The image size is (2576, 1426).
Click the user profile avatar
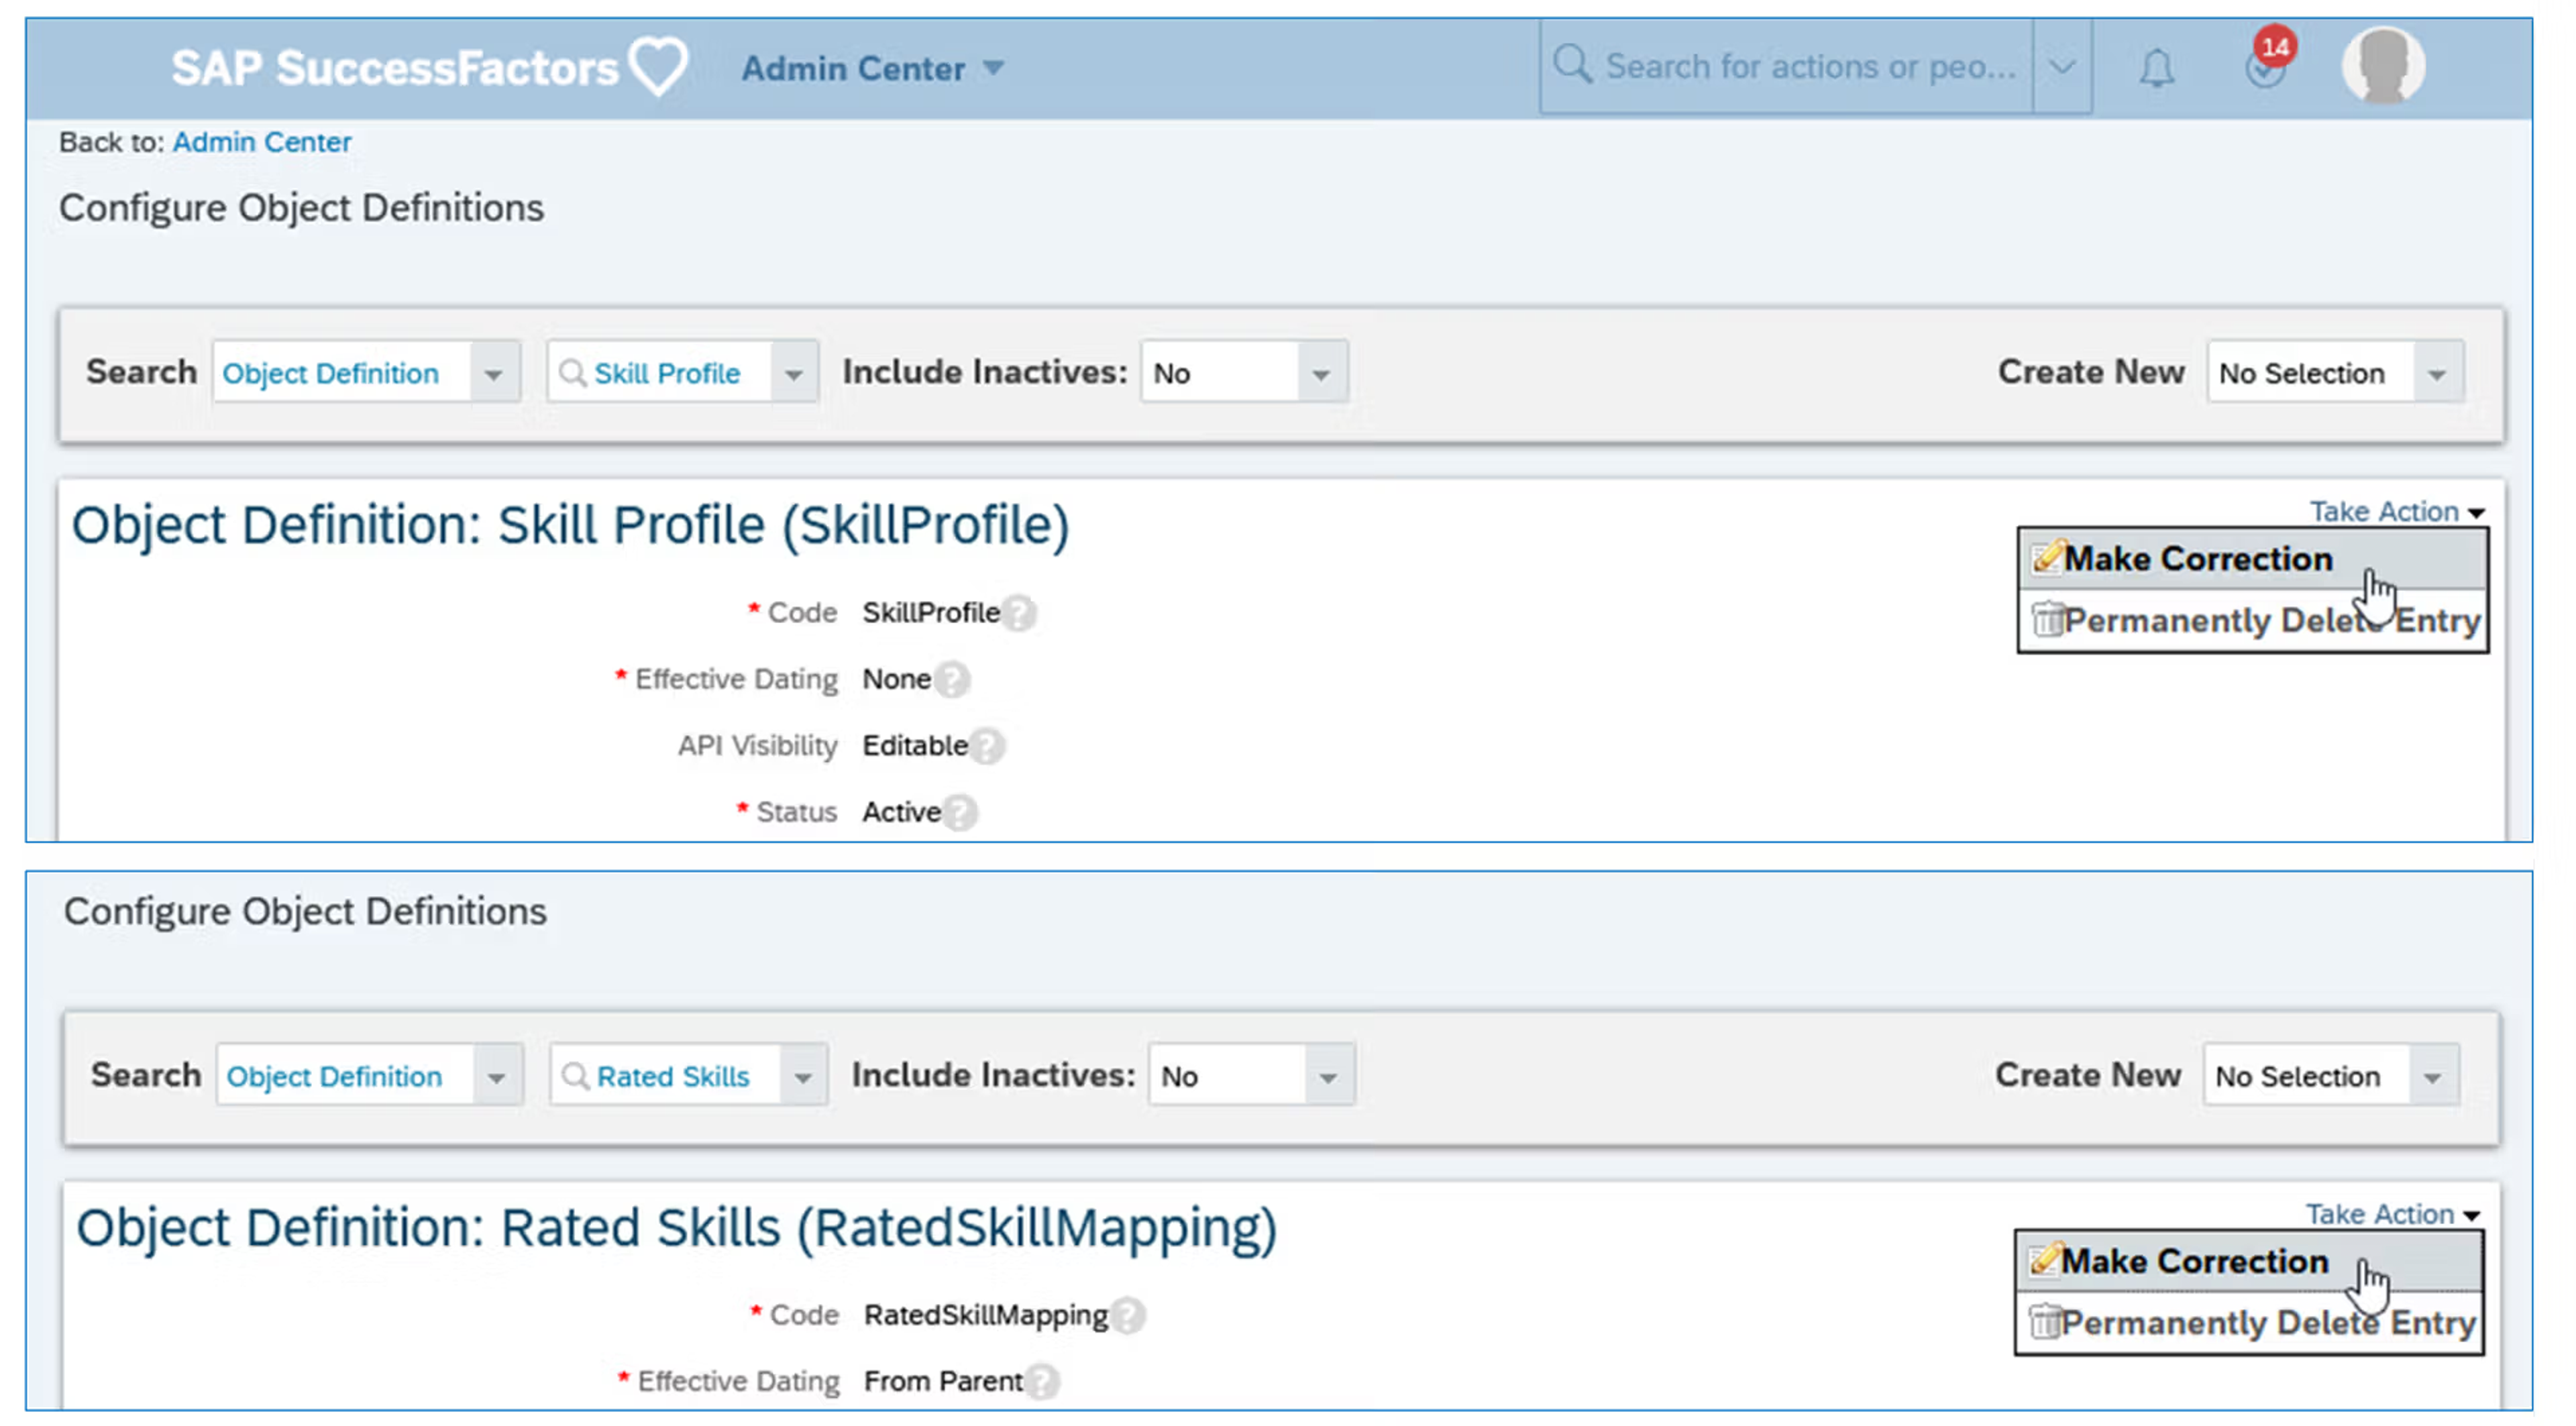tap(2383, 66)
